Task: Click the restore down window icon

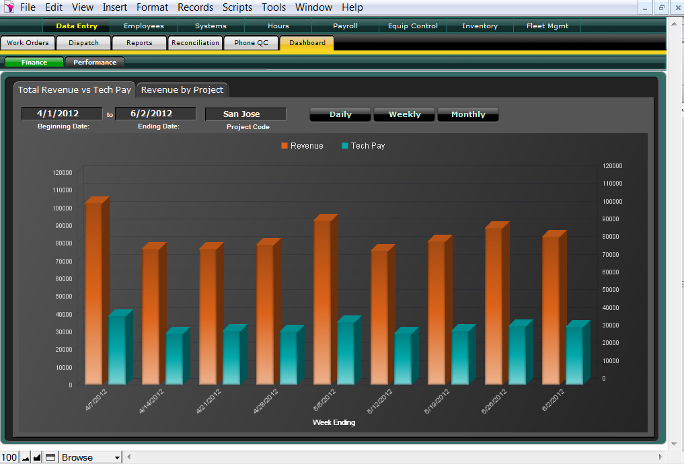Action: [661, 7]
